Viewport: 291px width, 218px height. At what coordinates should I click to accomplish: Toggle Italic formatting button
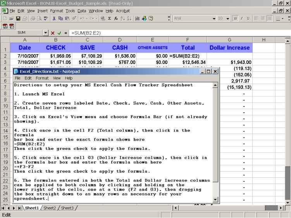pos(242,18)
